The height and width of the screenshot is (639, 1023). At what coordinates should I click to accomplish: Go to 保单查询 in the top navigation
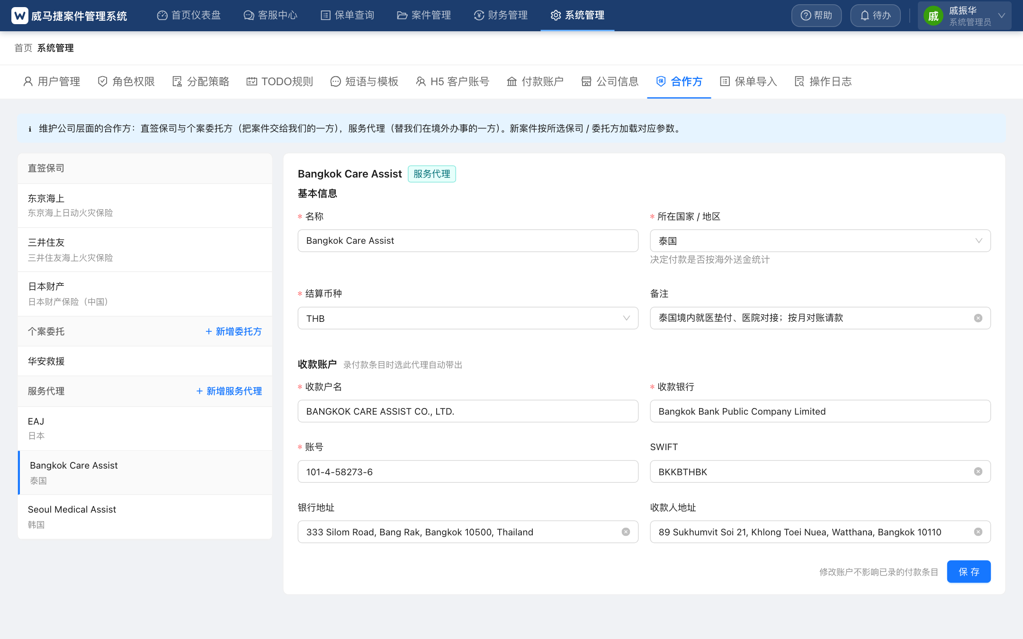click(348, 15)
